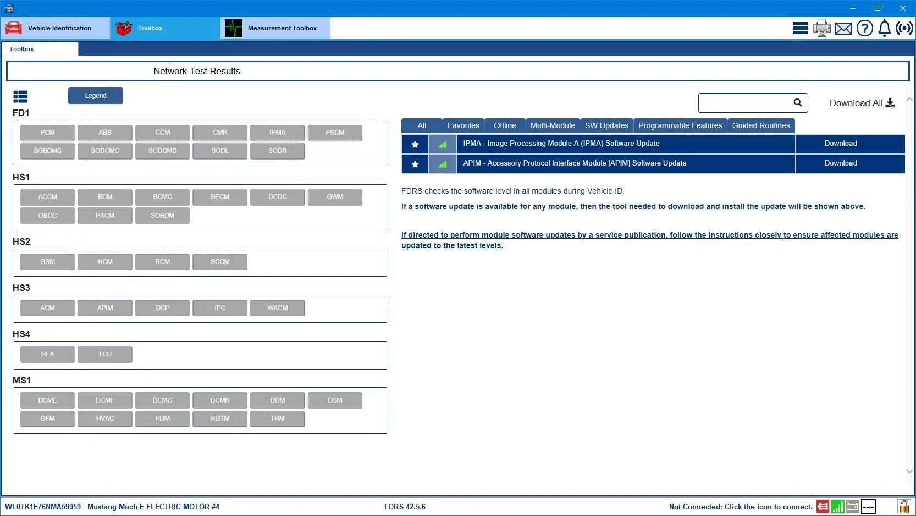Image resolution: width=916 pixels, height=516 pixels.
Task: Click red vehicle connection icon in status bar
Action: click(x=823, y=507)
